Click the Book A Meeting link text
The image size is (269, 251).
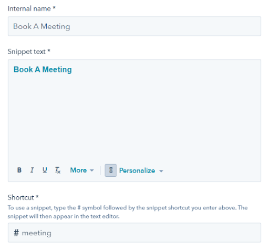point(43,69)
